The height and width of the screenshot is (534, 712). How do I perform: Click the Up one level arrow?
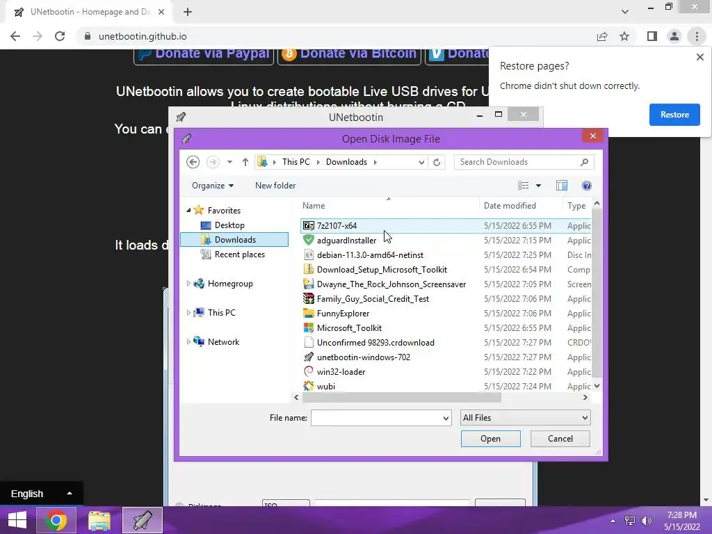coord(245,162)
